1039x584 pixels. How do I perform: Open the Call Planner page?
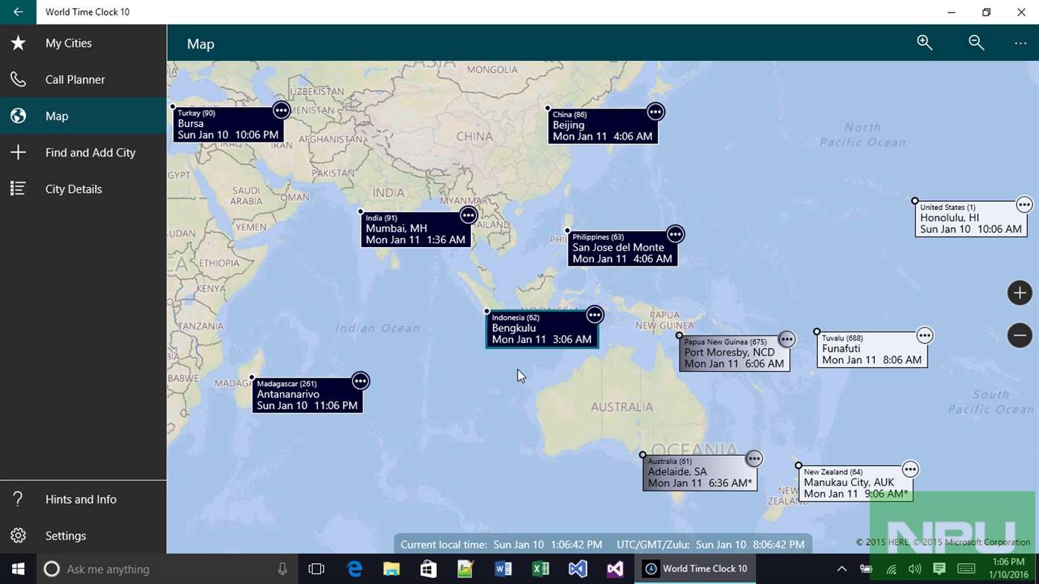[x=83, y=79]
